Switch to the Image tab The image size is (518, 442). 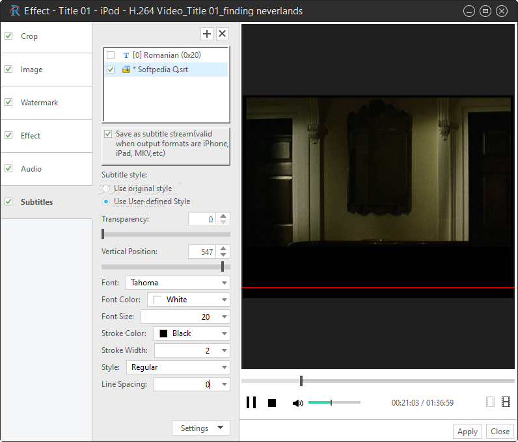[47, 70]
